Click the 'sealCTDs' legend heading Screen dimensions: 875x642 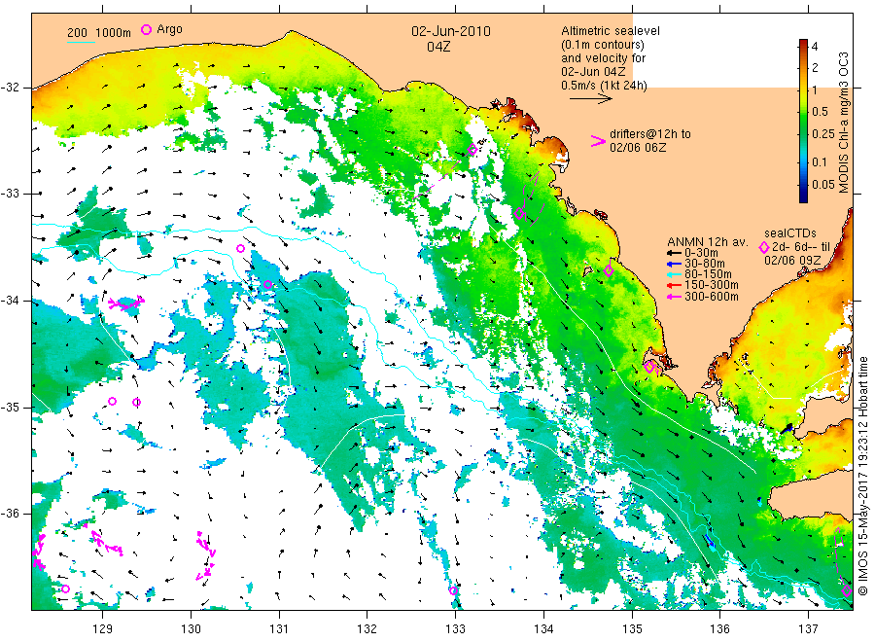click(790, 233)
